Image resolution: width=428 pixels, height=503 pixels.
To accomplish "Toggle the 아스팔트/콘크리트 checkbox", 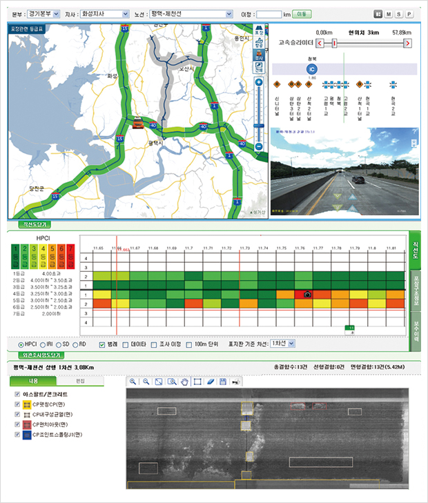I will tap(17, 394).
